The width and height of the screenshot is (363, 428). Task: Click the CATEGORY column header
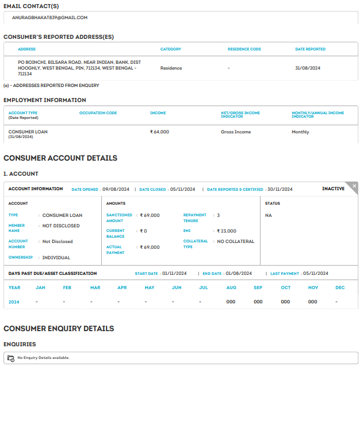171,49
